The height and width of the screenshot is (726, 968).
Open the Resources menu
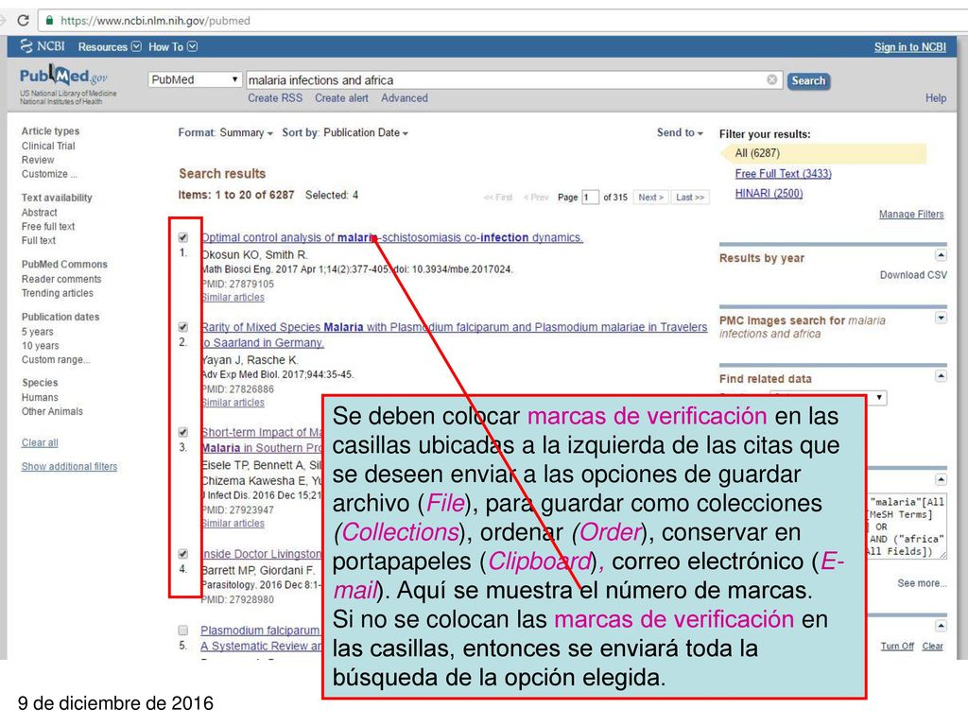(110, 47)
